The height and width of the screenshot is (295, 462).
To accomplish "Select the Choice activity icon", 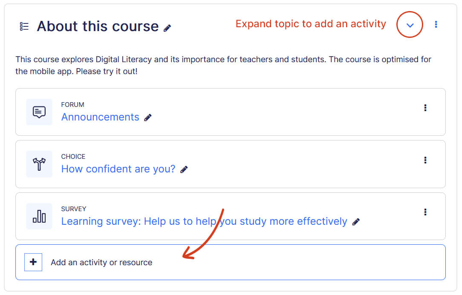I will (39, 164).
